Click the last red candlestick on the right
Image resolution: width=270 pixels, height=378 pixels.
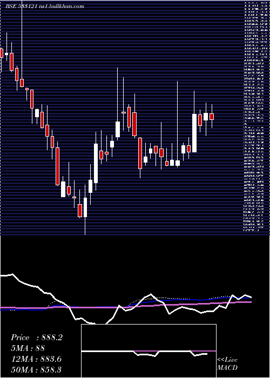click(x=212, y=116)
